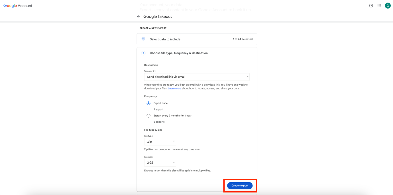Click the blue checkmark on step one
This screenshot has width=393, height=195.
tap(143, 39)
